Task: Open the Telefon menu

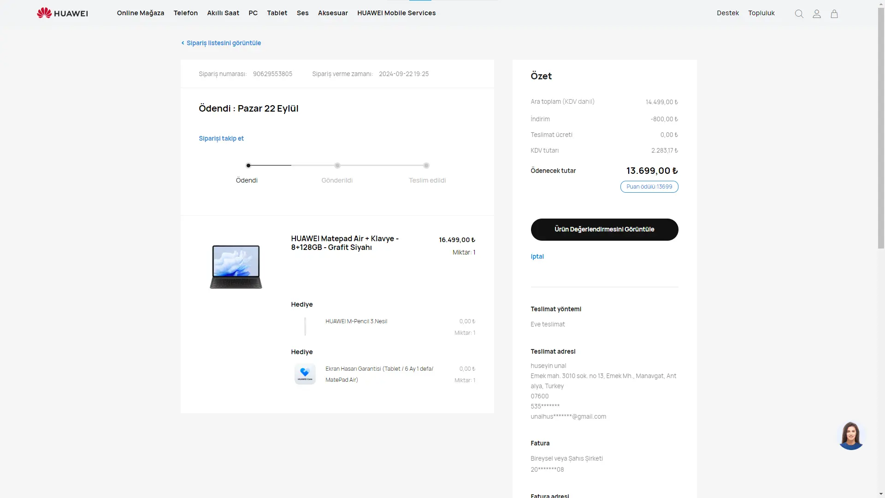Action: point(185,13)
